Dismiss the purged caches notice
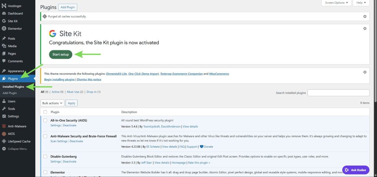377x177 pixels. (365, 17)
